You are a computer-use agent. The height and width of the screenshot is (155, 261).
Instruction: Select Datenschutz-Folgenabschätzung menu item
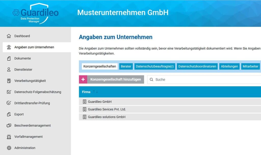(x=38, y=92)
